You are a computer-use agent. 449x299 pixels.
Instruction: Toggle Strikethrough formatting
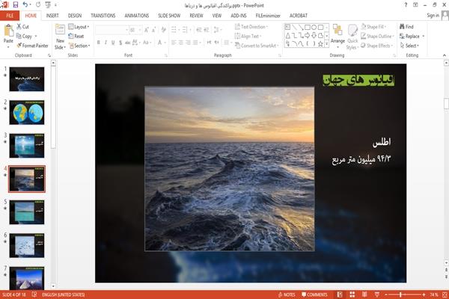point(128,43)
